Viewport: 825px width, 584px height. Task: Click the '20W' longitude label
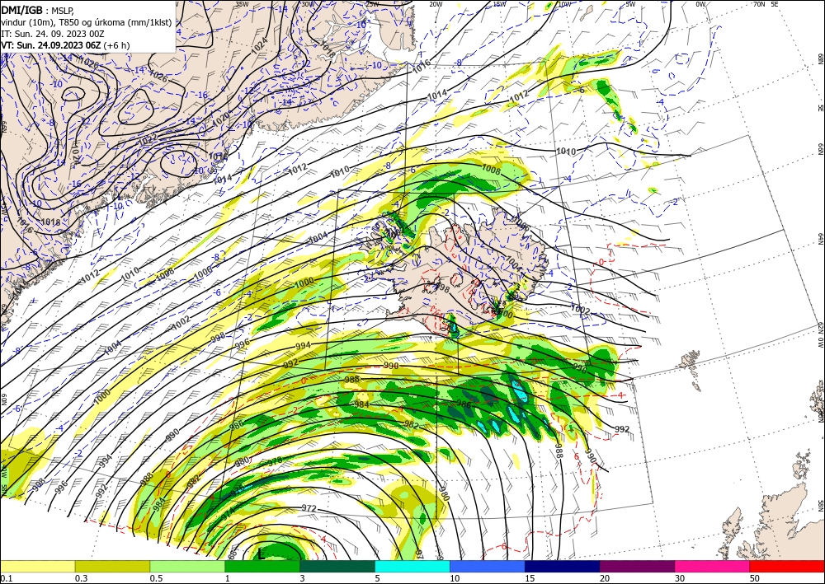point(436,4)
